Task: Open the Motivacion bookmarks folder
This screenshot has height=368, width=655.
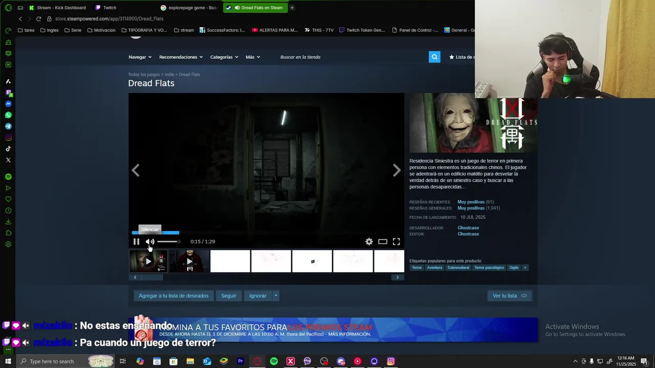Action: click(101, 30)
